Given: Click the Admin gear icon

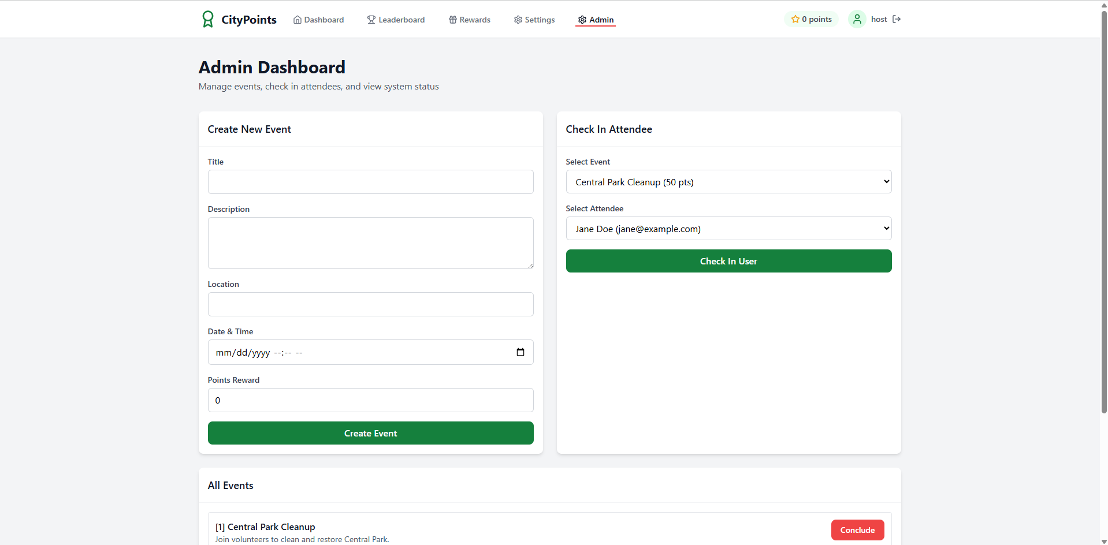Looking at the screenshot, I should point(582,20).
